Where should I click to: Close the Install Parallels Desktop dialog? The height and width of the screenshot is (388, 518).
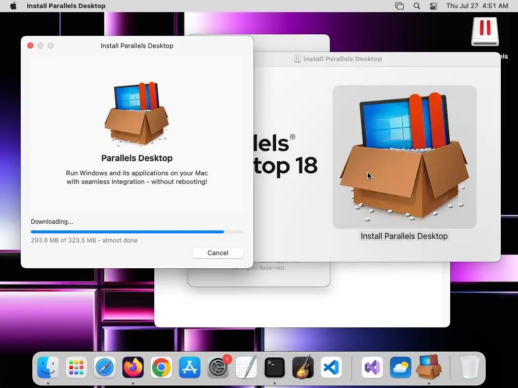[x=30, y=45]
